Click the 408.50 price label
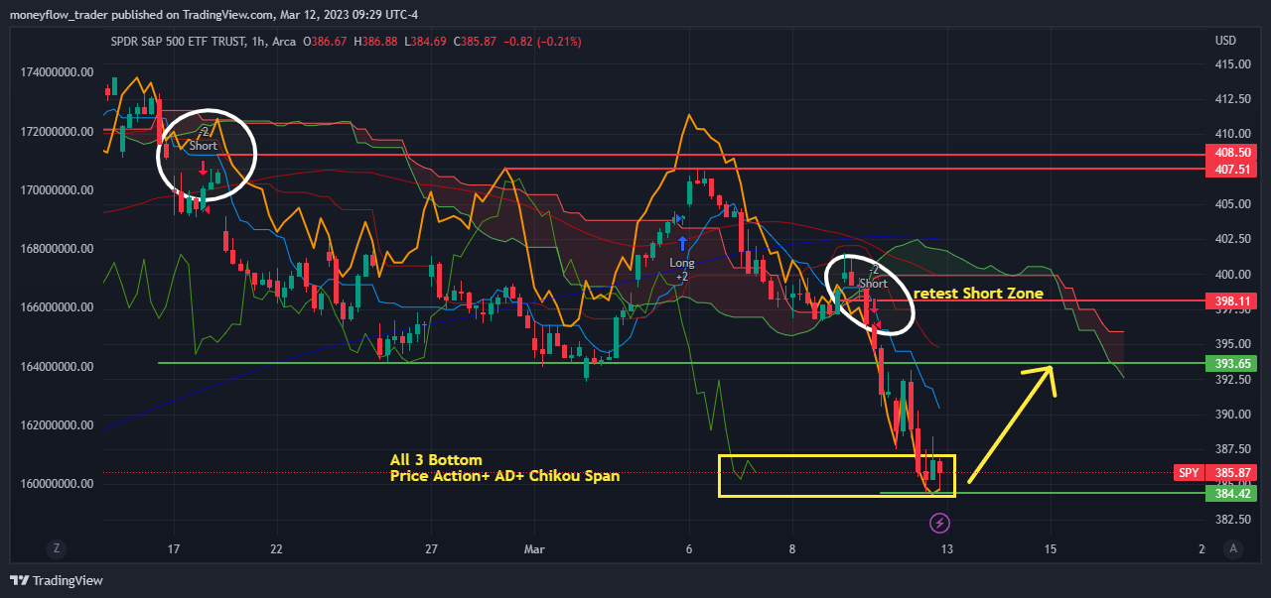This screenshot has width=1271, height=598. pos(1229,154)
